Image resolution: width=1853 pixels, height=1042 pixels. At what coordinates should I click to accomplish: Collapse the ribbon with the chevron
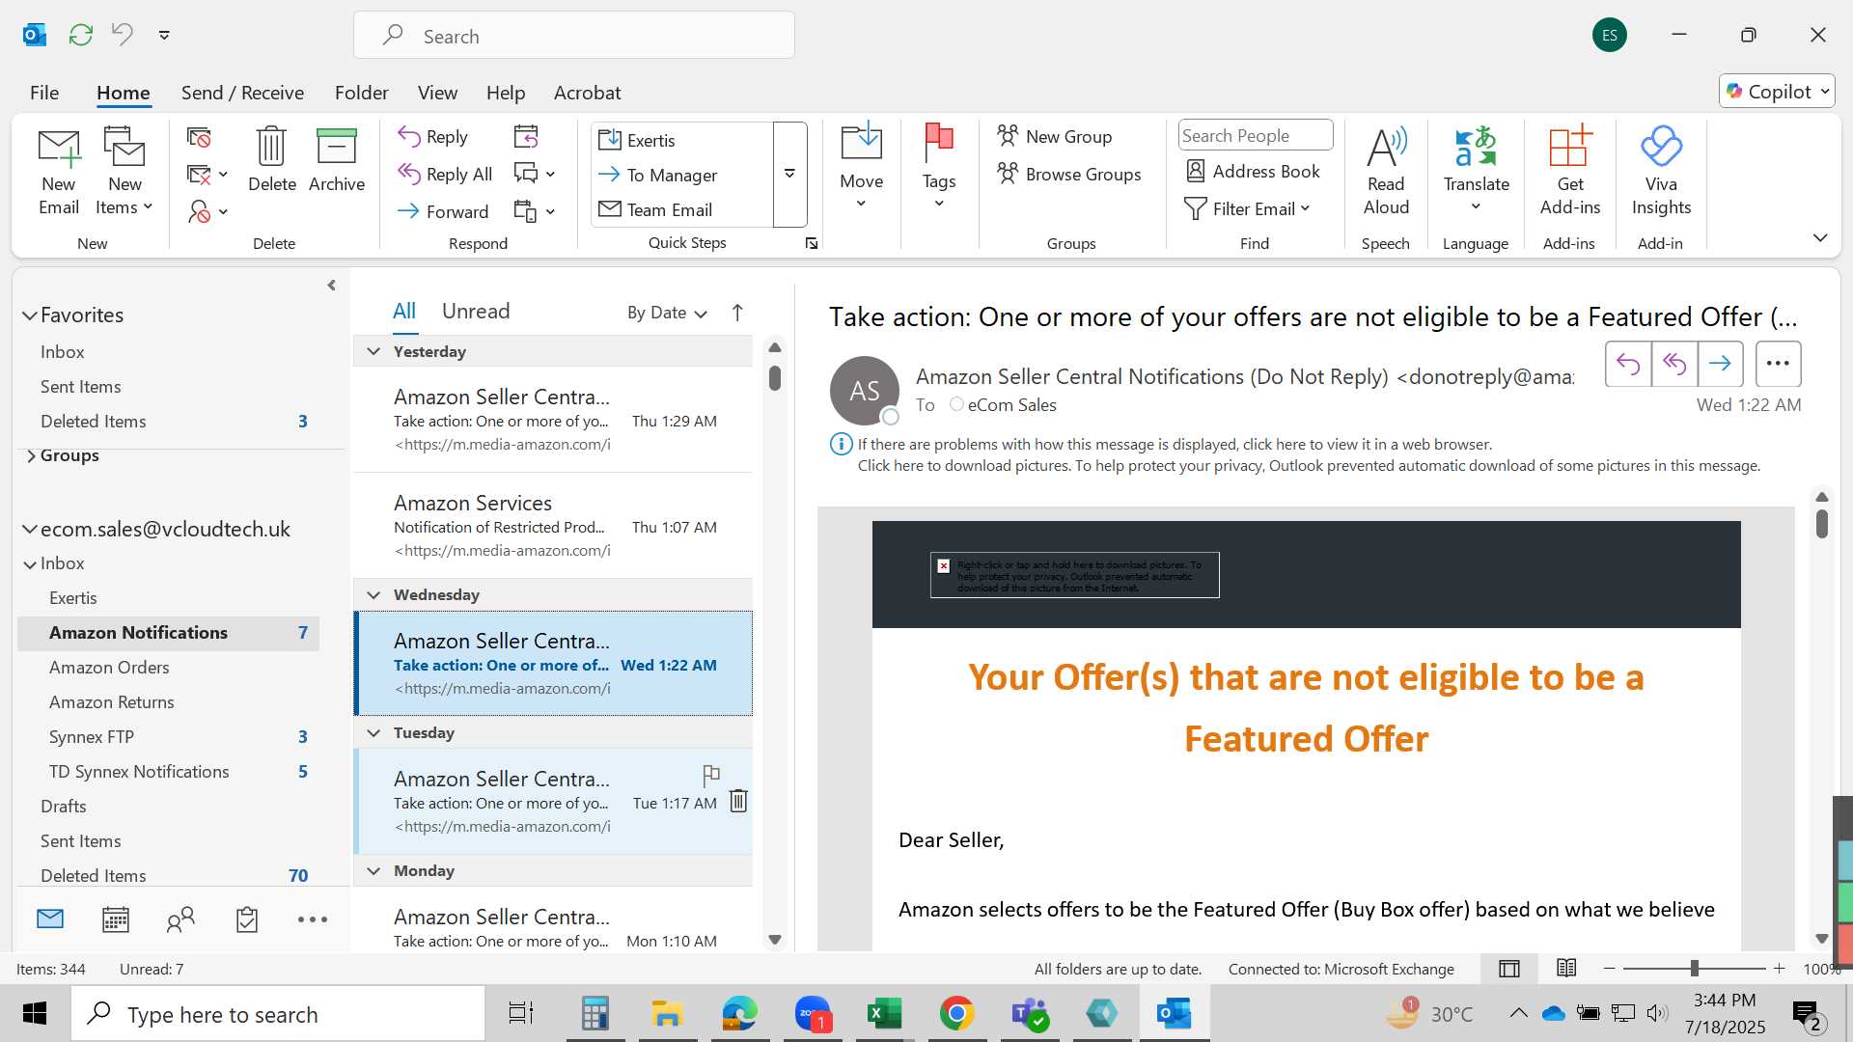[1820, 237]
